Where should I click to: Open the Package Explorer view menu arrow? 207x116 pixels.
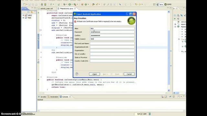(35, 12)
